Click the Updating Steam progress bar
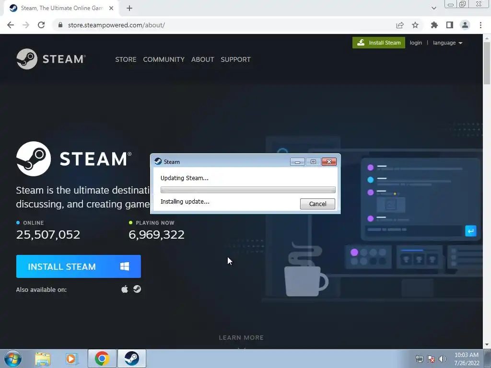 tap(248, 190)
